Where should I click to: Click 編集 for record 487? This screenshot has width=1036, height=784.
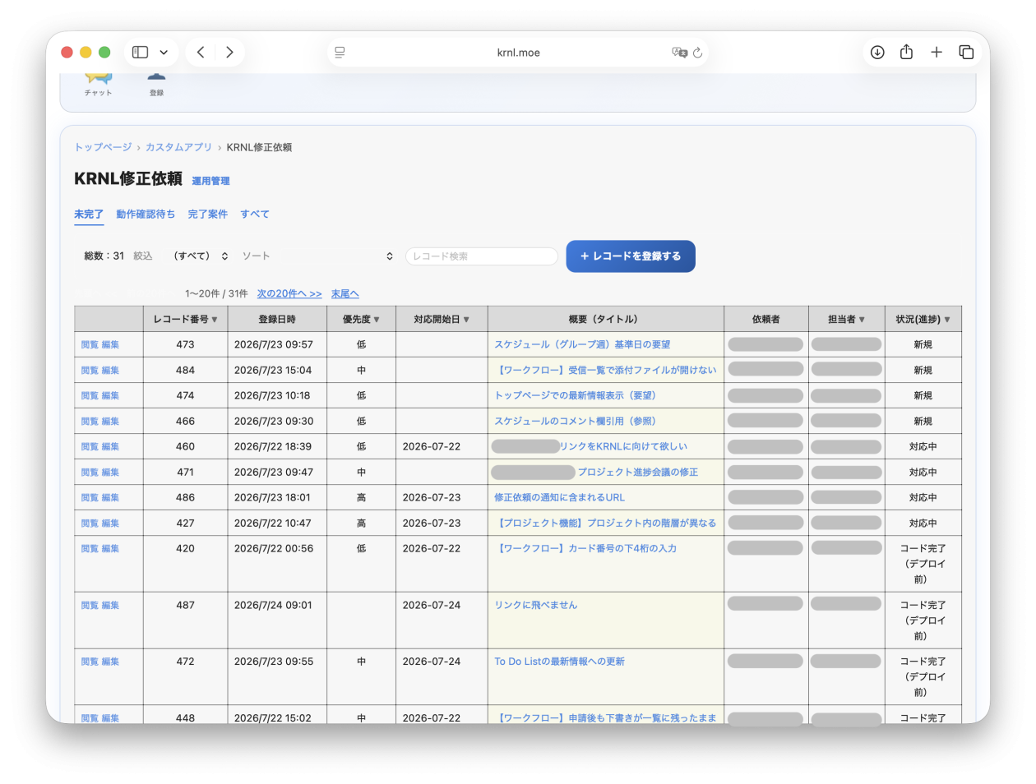tap(110, 605)
